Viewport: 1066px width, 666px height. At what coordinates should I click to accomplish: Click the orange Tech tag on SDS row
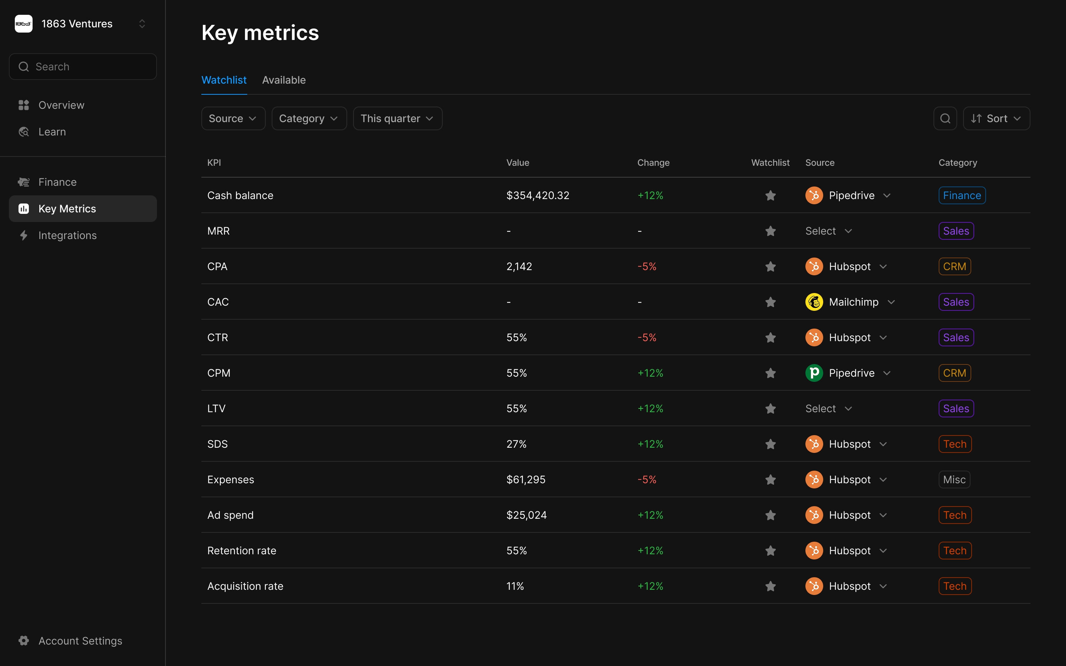pyautogui.click(x=955, y=444)
